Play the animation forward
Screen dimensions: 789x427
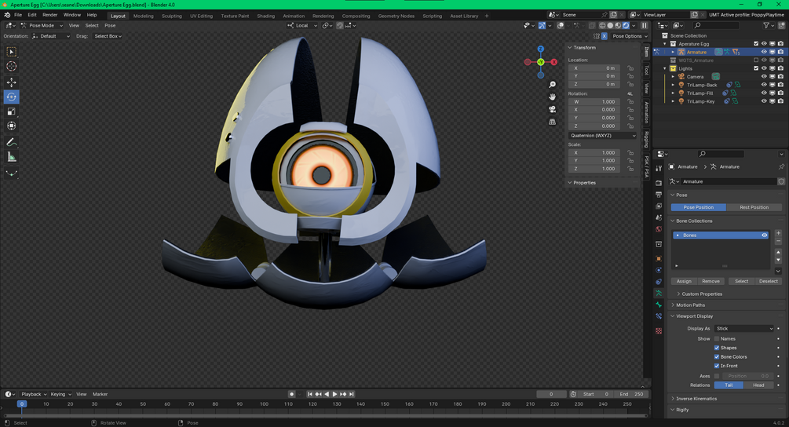[x=334, y=394]
